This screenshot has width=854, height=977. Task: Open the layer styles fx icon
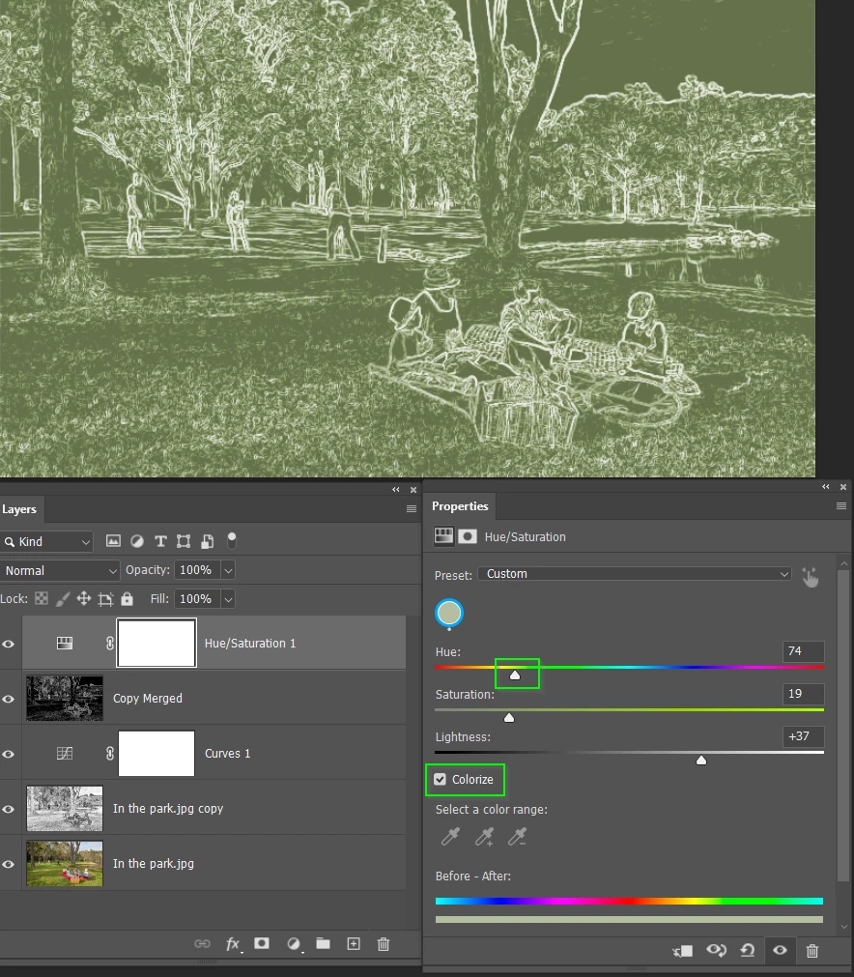click(233, 944)
